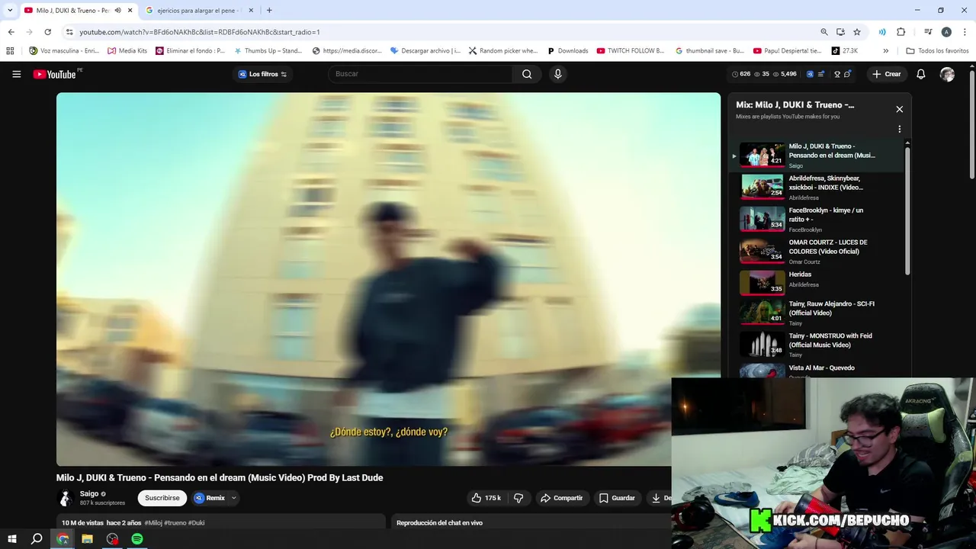This screenshot has width=976, height=549.
Task: Open the Los filtros dropdown
Action: 262,74
